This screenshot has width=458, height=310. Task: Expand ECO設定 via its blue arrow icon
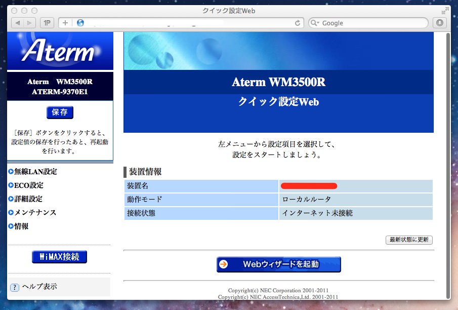11,185
